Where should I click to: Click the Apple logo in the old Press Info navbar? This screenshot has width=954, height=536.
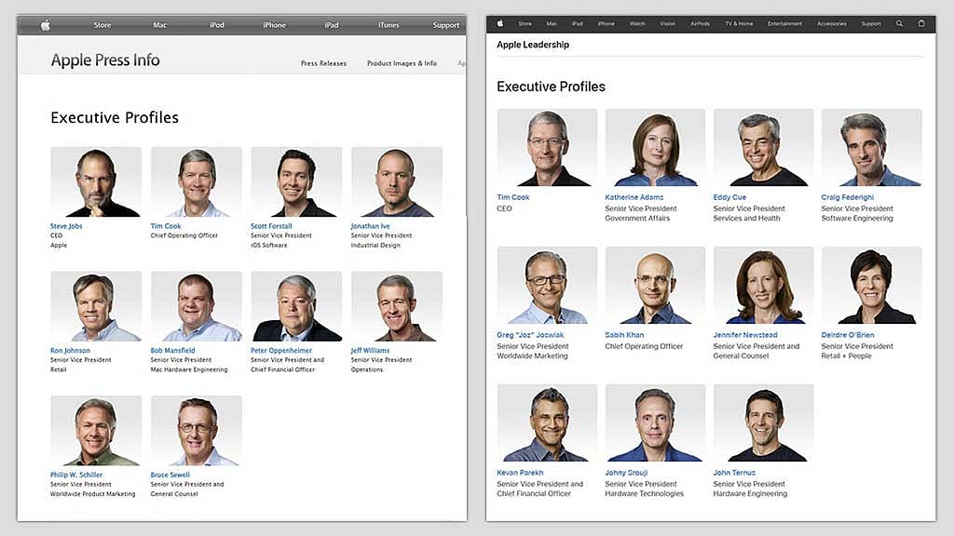pyautogui.click(x=45, y=25)
